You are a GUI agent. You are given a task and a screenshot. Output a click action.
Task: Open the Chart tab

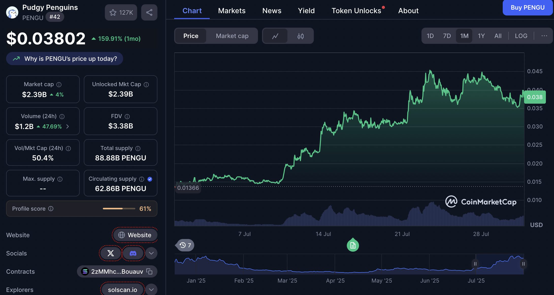192,11
